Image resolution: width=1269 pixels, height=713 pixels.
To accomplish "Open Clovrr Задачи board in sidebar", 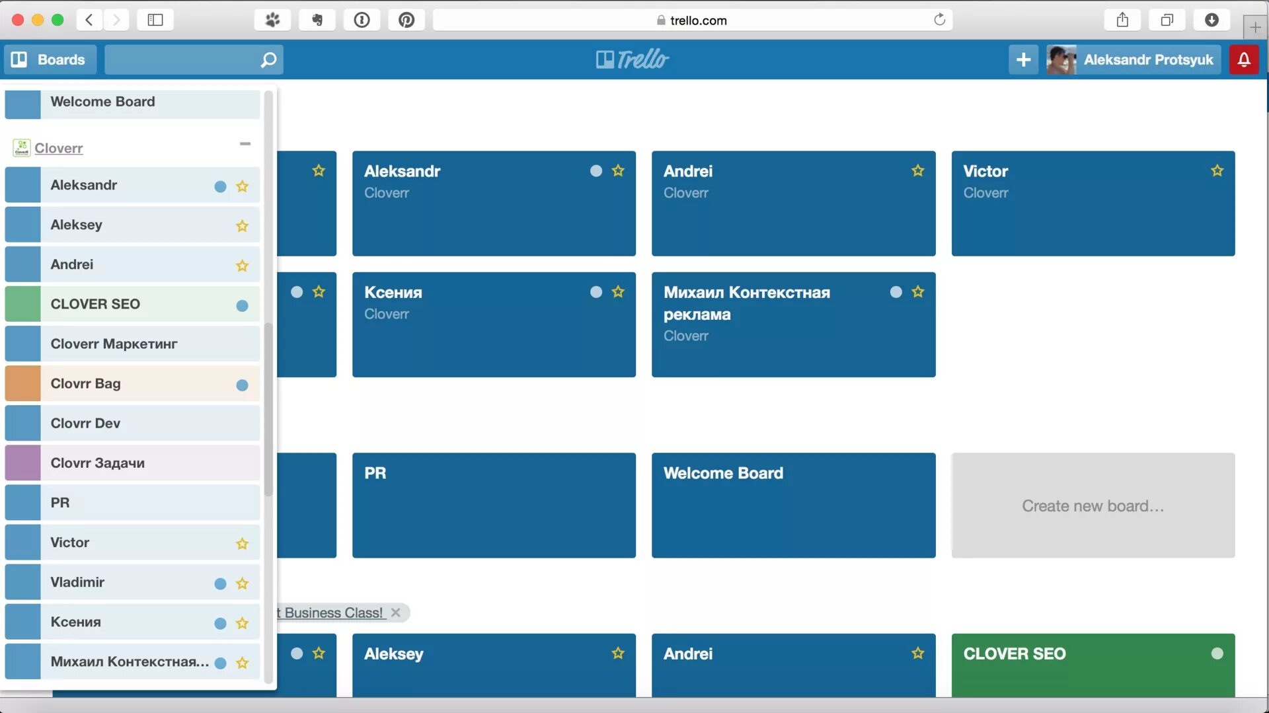I will [x=132, y=463].
